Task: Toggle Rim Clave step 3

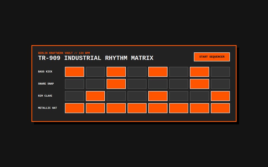Action: tap(116, 96)
